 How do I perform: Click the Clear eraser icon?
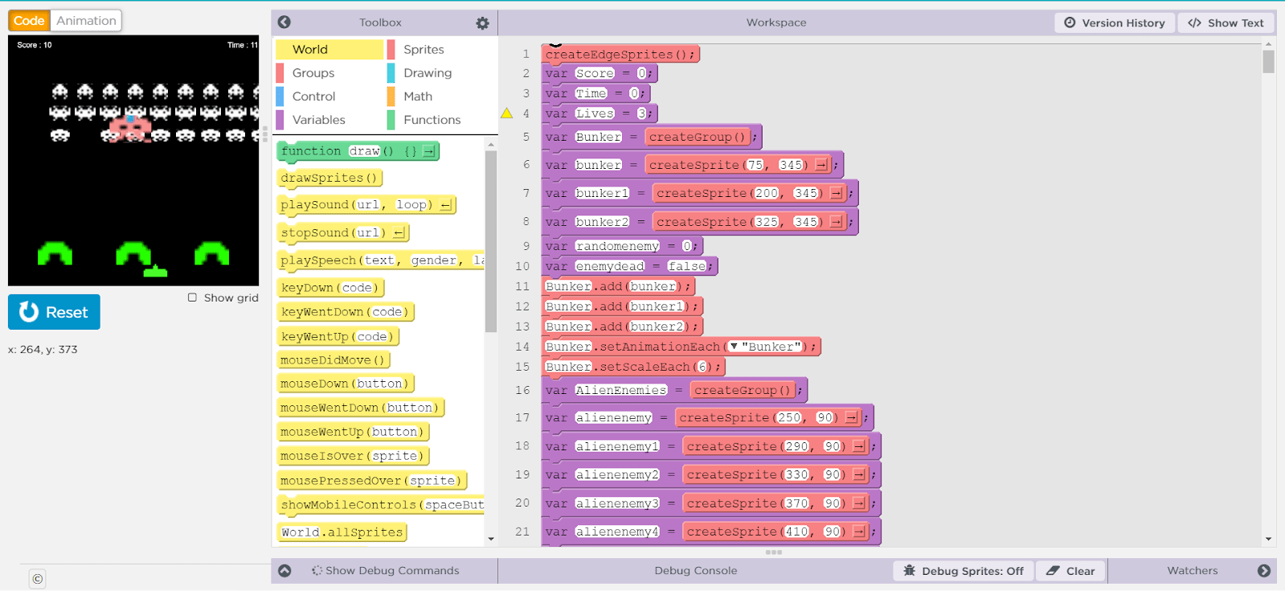pyautogui.click(x=1053, y=570)
